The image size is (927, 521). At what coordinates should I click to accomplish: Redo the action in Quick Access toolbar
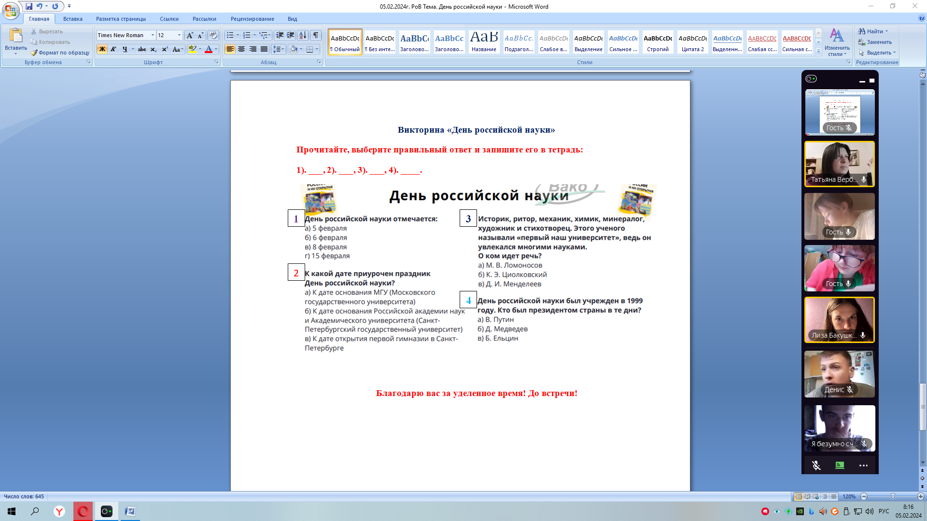(x=55, y=6)
